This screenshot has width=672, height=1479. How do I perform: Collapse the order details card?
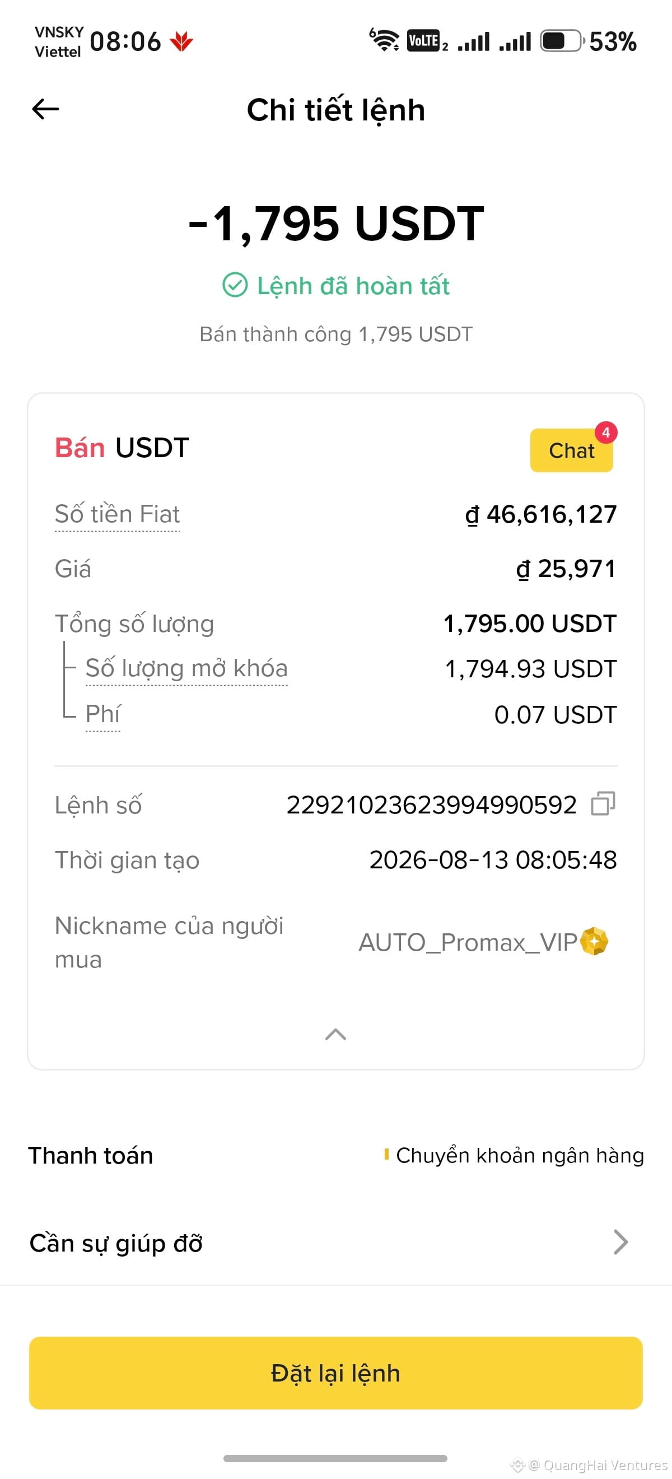pos(335,1035)
